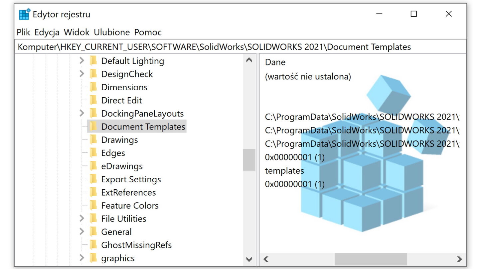Click the graphics folder icon
The height and width of the screenshot is (269, 479).
[93, 258]
